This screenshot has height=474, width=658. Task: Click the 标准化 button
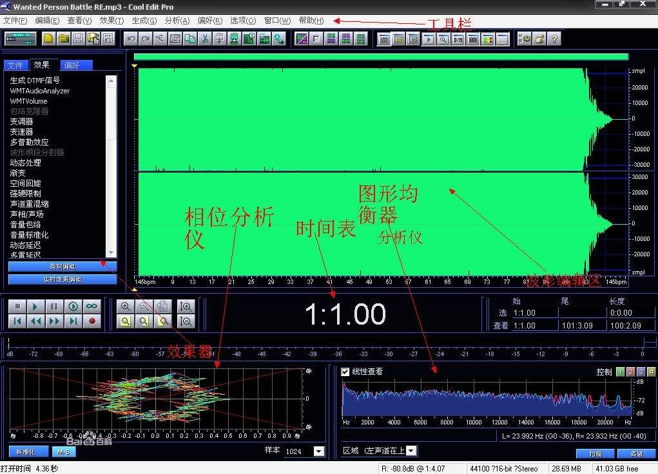click(28, 451)
